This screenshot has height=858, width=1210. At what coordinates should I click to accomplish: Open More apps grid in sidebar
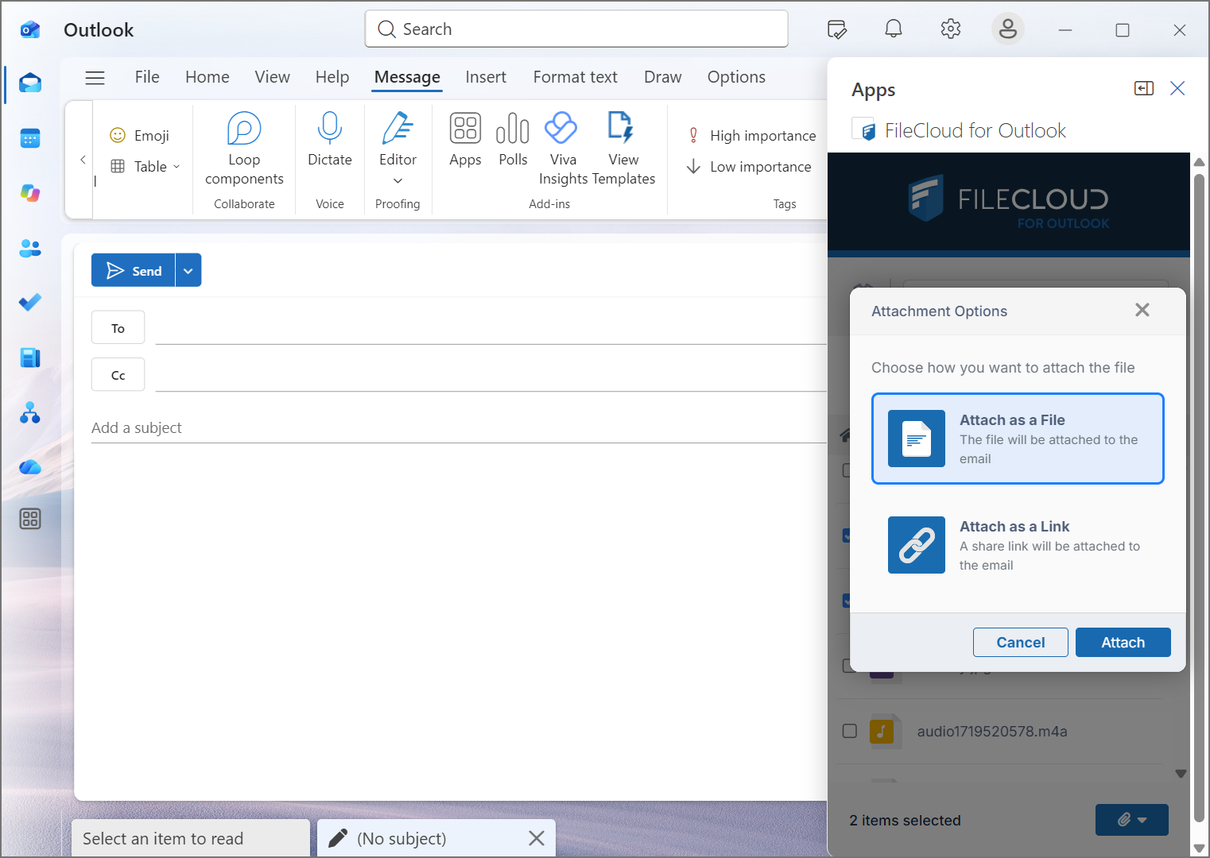pyautogui.click(x=30, y=519)
